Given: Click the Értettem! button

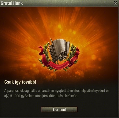Looking at the screenshot, I should 59,109.
